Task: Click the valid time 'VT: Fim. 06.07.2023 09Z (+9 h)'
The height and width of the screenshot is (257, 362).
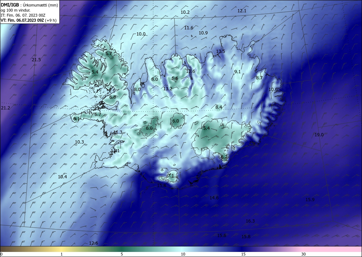Action: click(29, 20)
